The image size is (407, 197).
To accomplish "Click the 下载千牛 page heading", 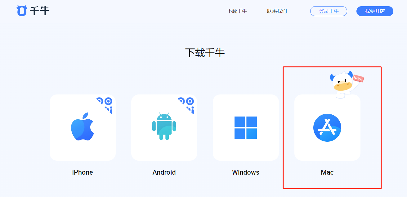I will click(205, 53).
